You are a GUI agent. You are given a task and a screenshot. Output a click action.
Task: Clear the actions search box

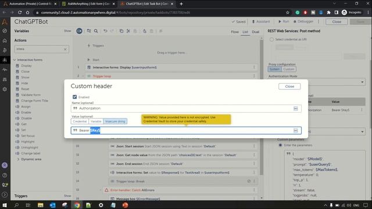pyautogui.click(x=65, y=49)
